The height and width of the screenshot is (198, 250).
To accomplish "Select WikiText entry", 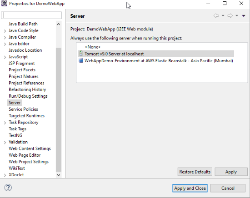I will coord(17,168).
